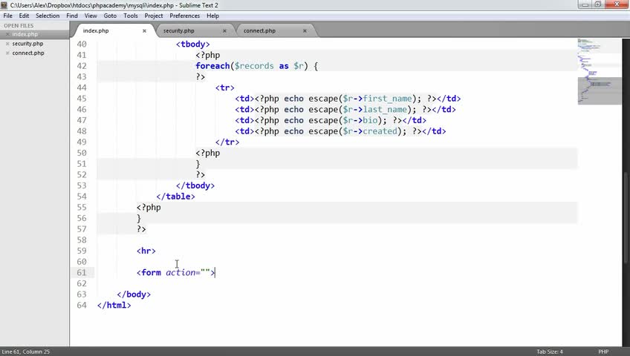Place cursor on foreach keyword line 42
Viewport: 630px width, 356px height.
[212, 66]
